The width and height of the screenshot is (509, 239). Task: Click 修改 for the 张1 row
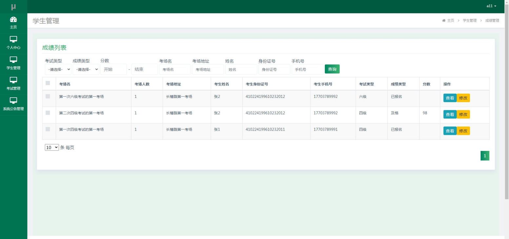(463, 131)
